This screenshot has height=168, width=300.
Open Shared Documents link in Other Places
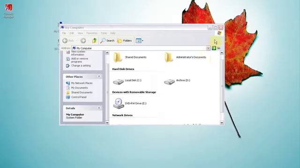82,92
